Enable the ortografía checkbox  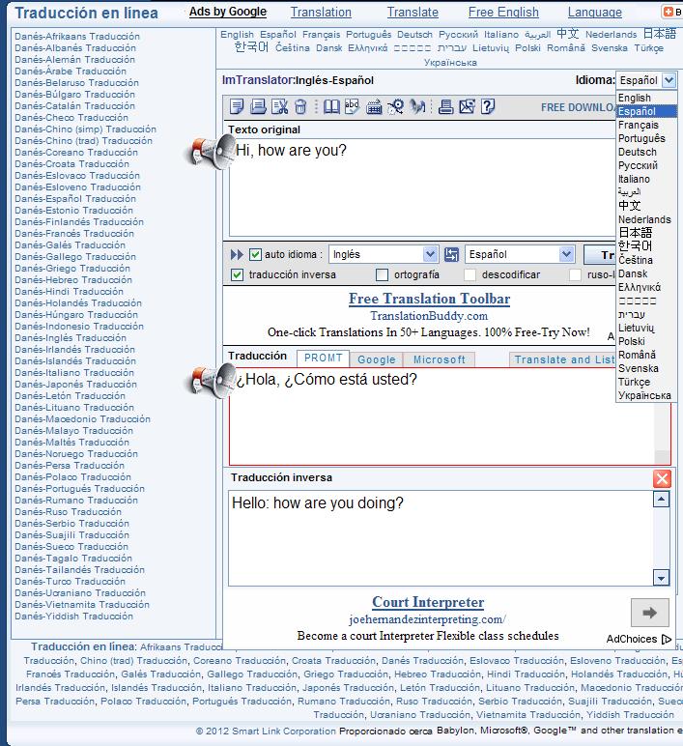(x=383, y=275)
